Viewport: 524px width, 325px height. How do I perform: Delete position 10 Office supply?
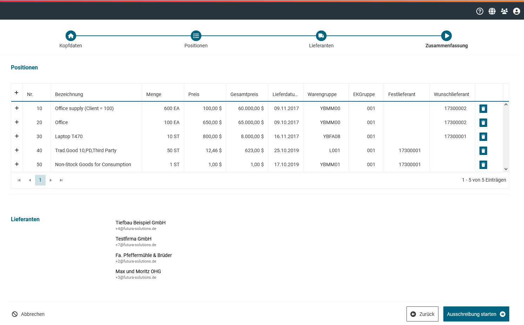483,109
